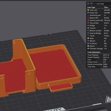Select the Bridge legend row
The width and height of the screenshot is (111, 111).
[99, 26]
